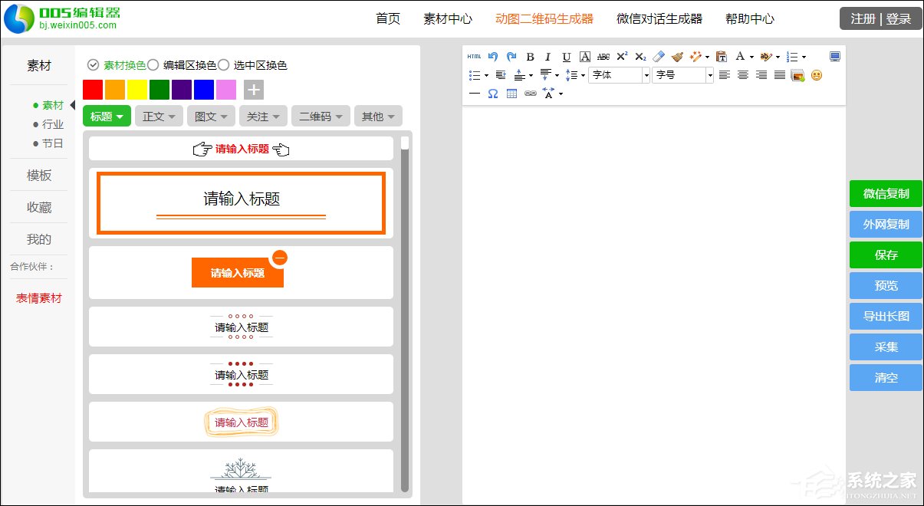
Task: Use the format painter brush icon
Action: coord(676,56)
